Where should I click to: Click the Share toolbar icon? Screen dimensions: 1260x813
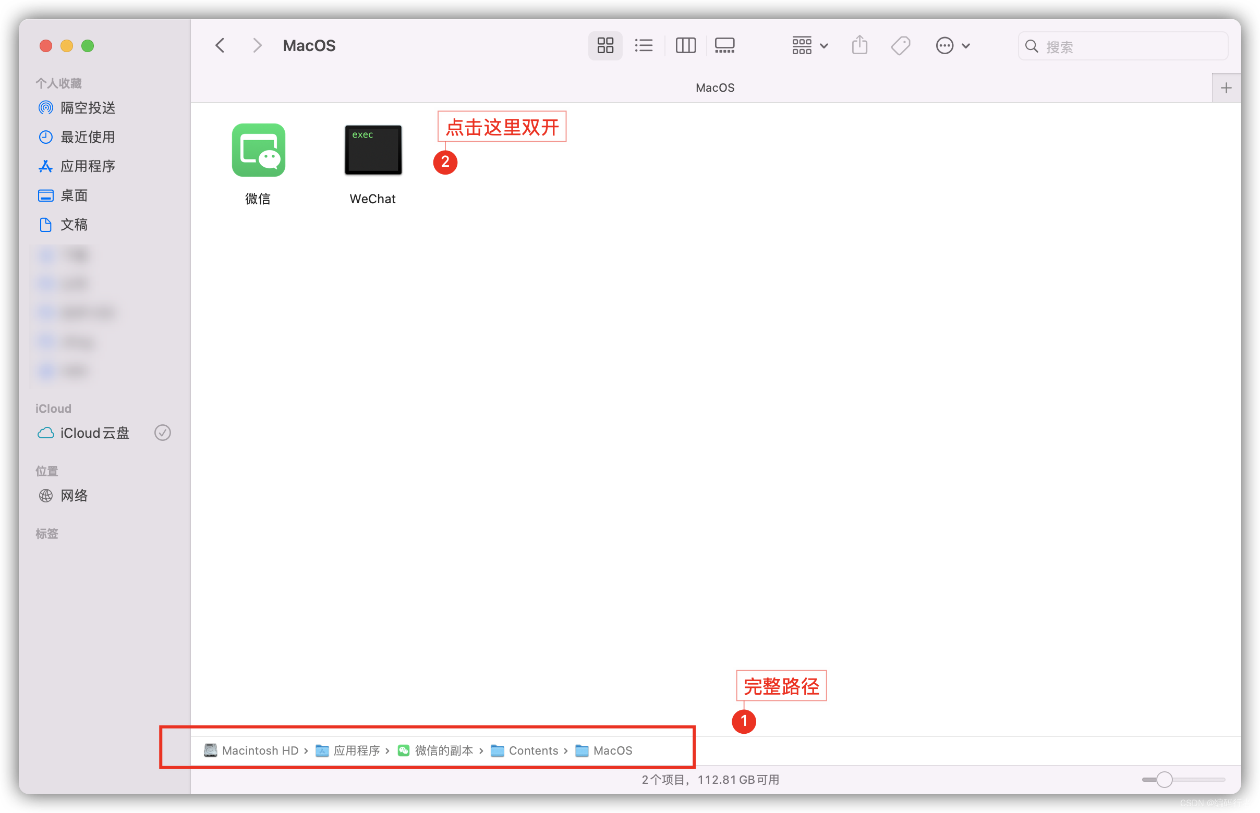coord(859,45)
